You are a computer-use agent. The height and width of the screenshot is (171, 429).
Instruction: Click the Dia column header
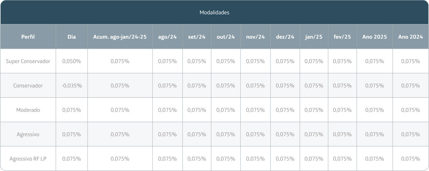(x=72, y=37)
